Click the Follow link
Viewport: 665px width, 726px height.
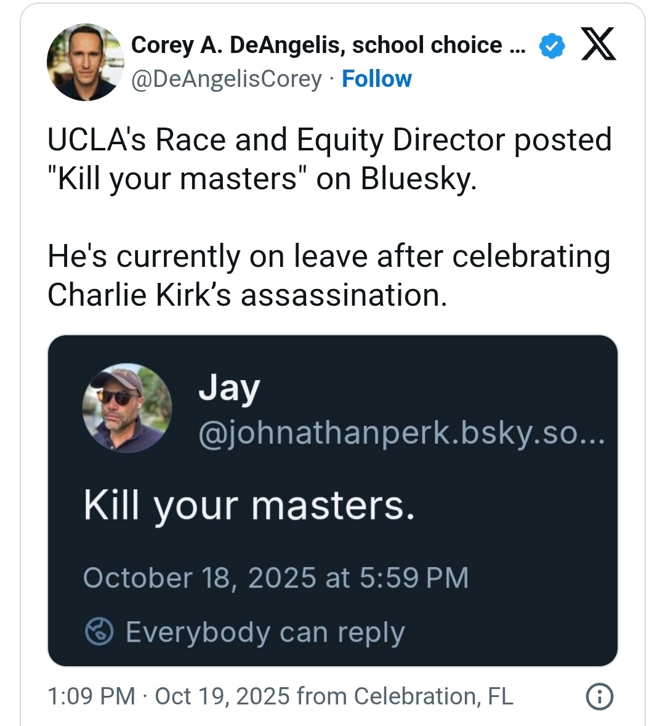[x=376, y=79]
